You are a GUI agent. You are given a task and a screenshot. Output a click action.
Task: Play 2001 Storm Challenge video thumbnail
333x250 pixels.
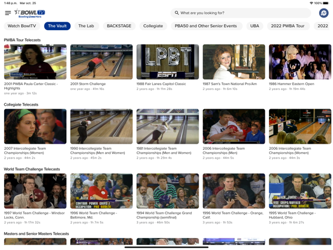pyautogui.click(x=101, y=62)
